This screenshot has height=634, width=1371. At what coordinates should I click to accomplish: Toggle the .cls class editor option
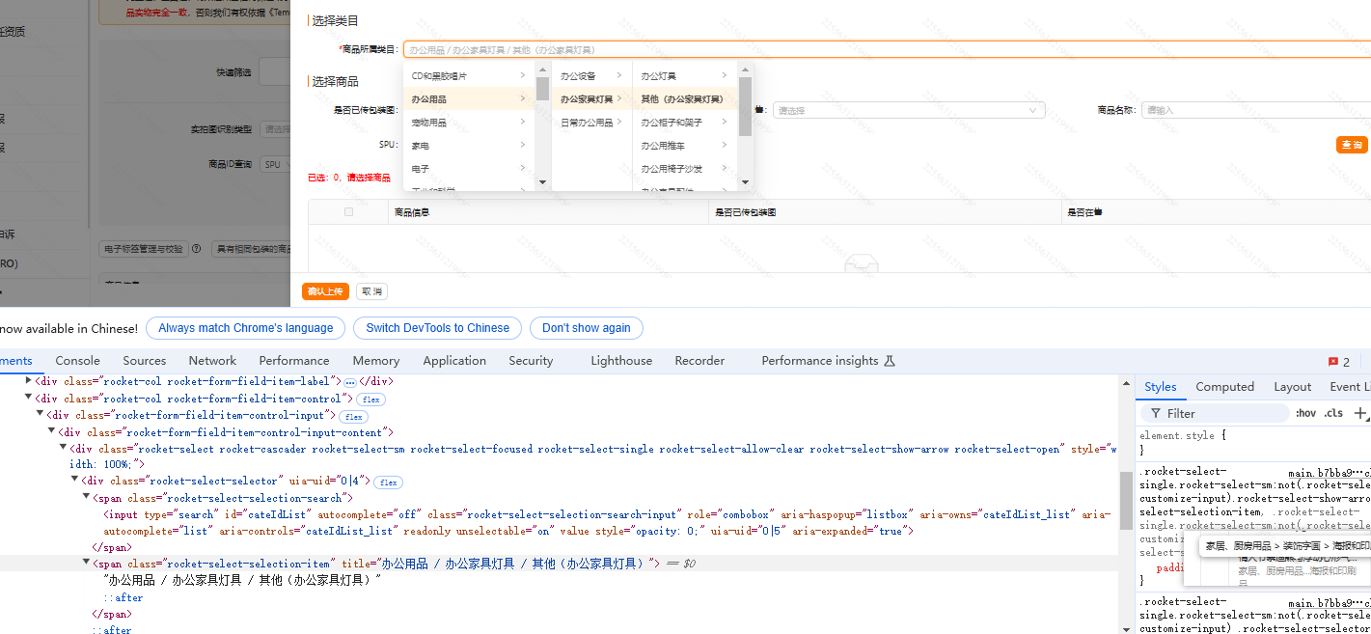click(1333, 413)
